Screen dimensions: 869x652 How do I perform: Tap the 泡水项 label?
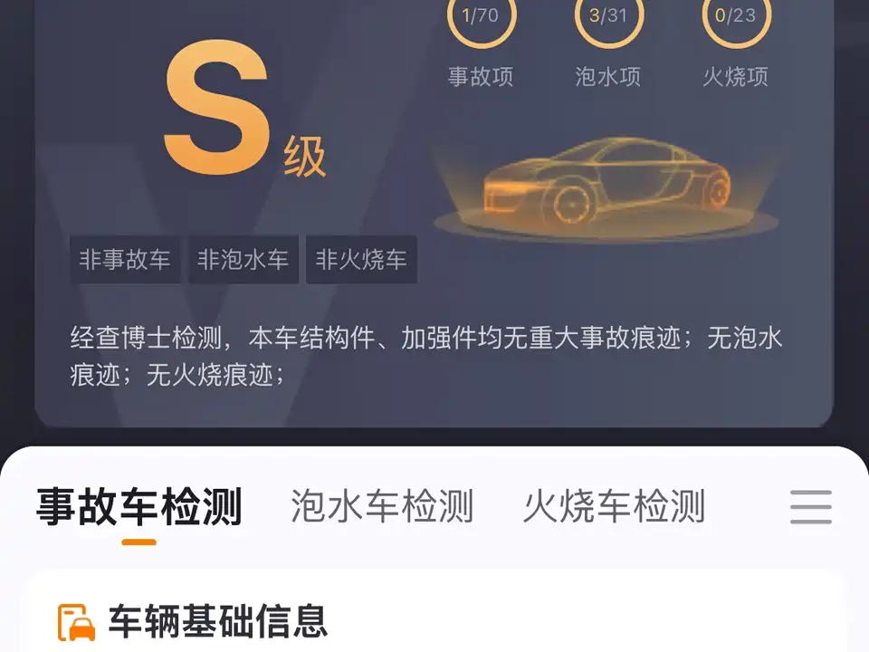[x=608, y=76]
